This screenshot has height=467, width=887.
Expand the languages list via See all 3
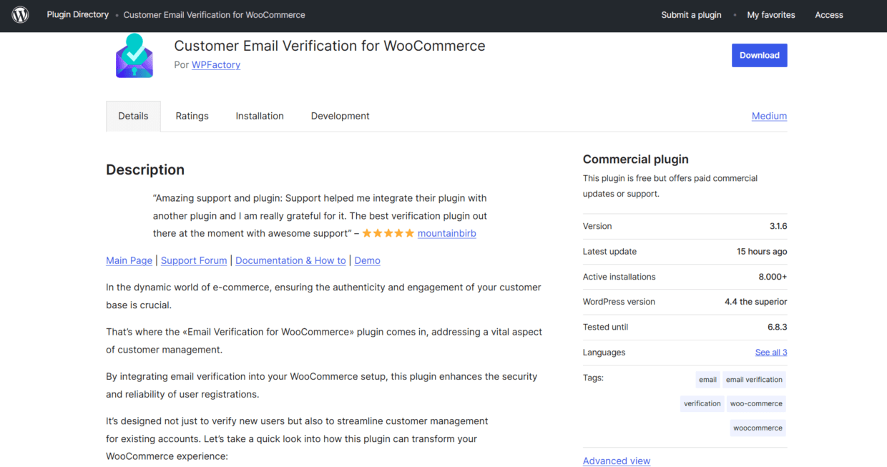(x=770, y=352)
